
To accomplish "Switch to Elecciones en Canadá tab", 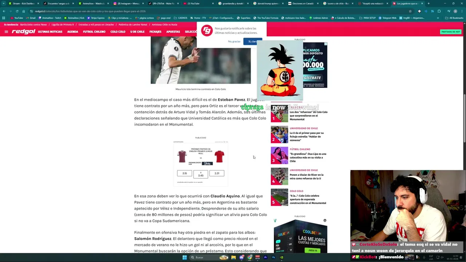I will pos(303,3).
